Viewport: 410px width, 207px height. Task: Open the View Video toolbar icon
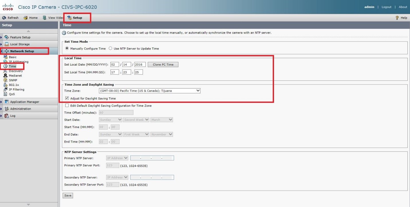coord(45,18)
